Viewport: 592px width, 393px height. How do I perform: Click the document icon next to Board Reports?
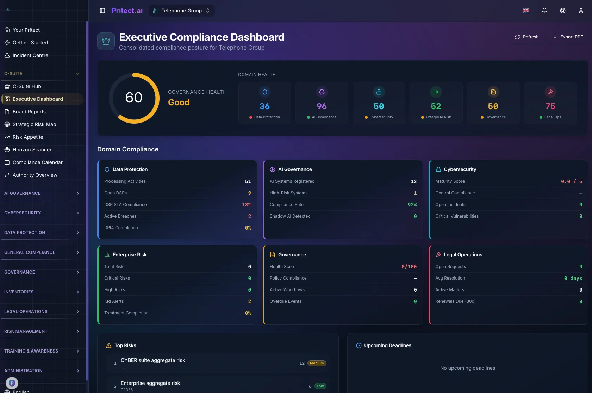[x=7, y=112]
